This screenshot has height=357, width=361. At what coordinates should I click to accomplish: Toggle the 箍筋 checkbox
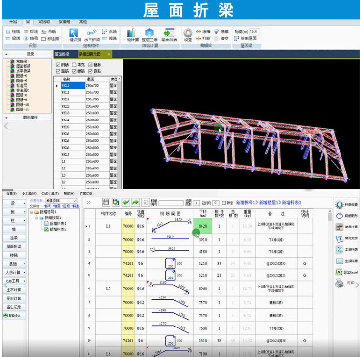pos(91,65)
